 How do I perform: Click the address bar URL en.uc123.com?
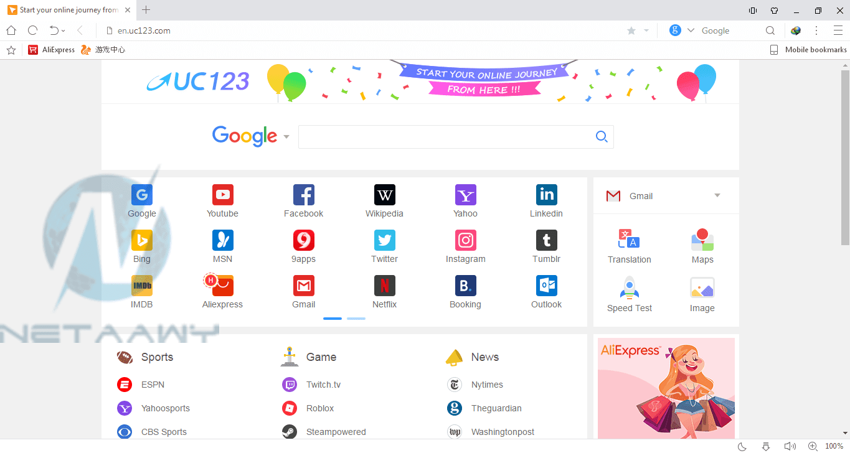coord(144,30)
